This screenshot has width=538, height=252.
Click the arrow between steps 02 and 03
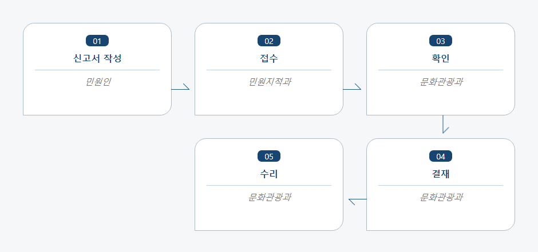352,87
